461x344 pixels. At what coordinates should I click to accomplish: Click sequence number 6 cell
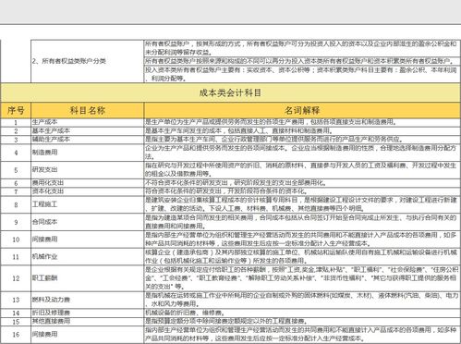point(16,183)
